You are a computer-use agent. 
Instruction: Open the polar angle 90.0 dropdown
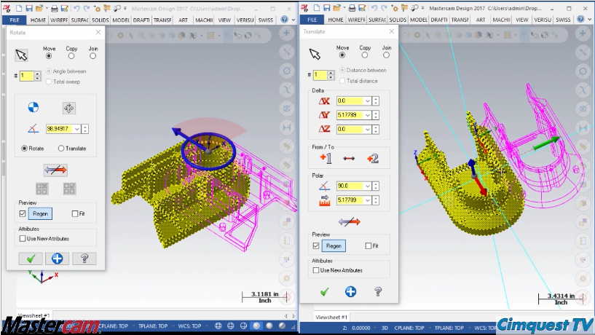click(367, 186)
